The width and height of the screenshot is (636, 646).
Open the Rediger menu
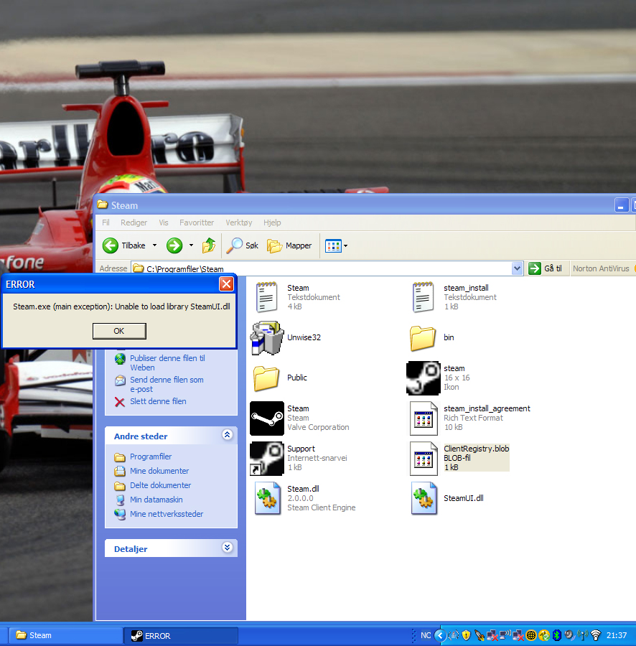[134, 223]
